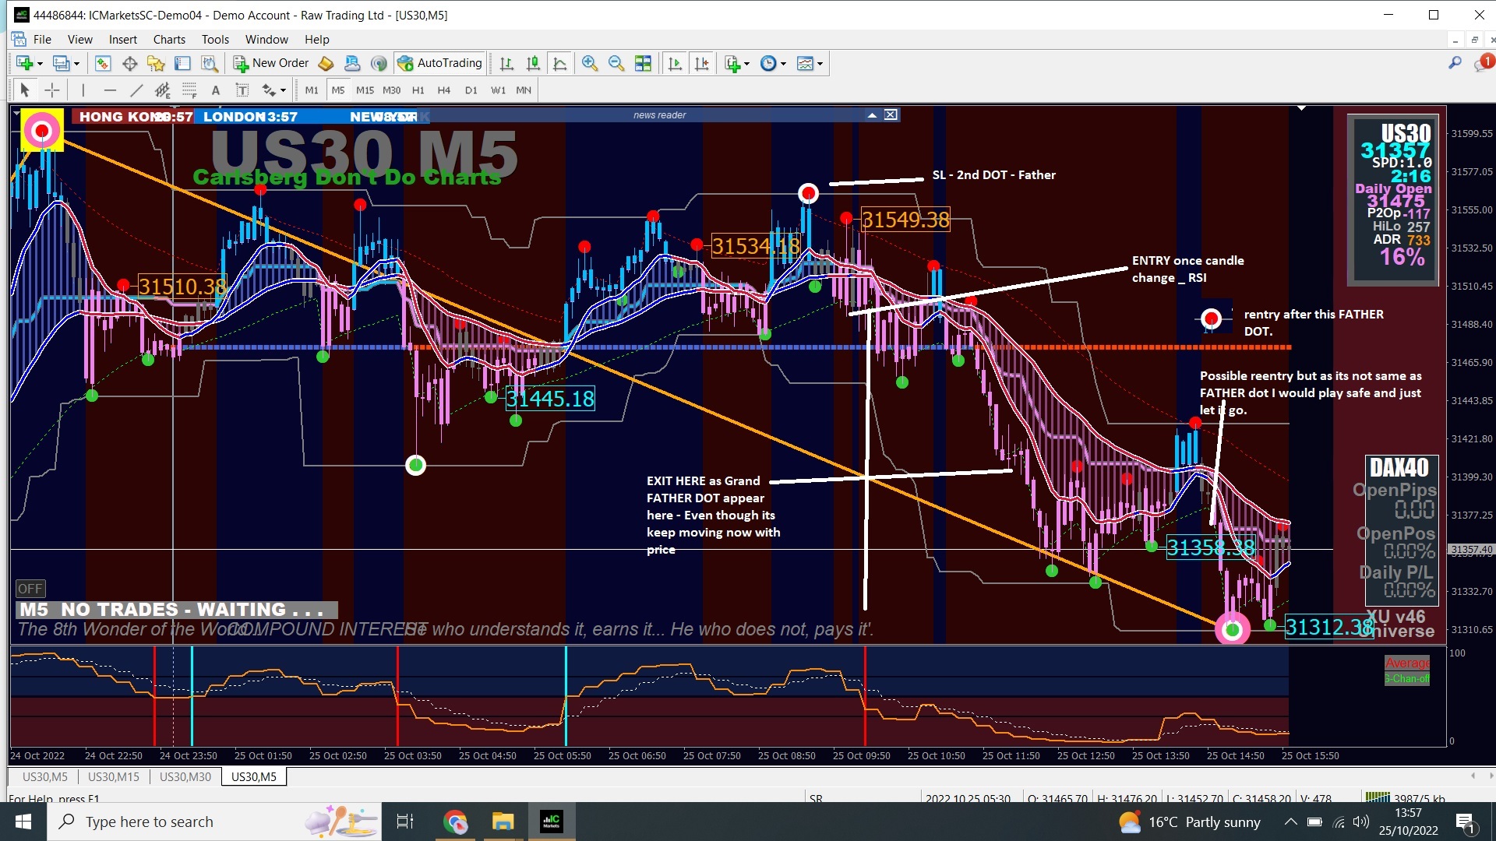Zoom in on the chart
This screenshot has width=1496, height=841.
coord(590,63)
